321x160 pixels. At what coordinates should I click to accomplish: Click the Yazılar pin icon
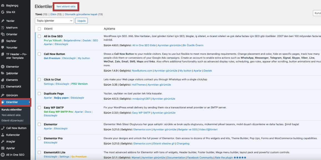click(3, 21)
